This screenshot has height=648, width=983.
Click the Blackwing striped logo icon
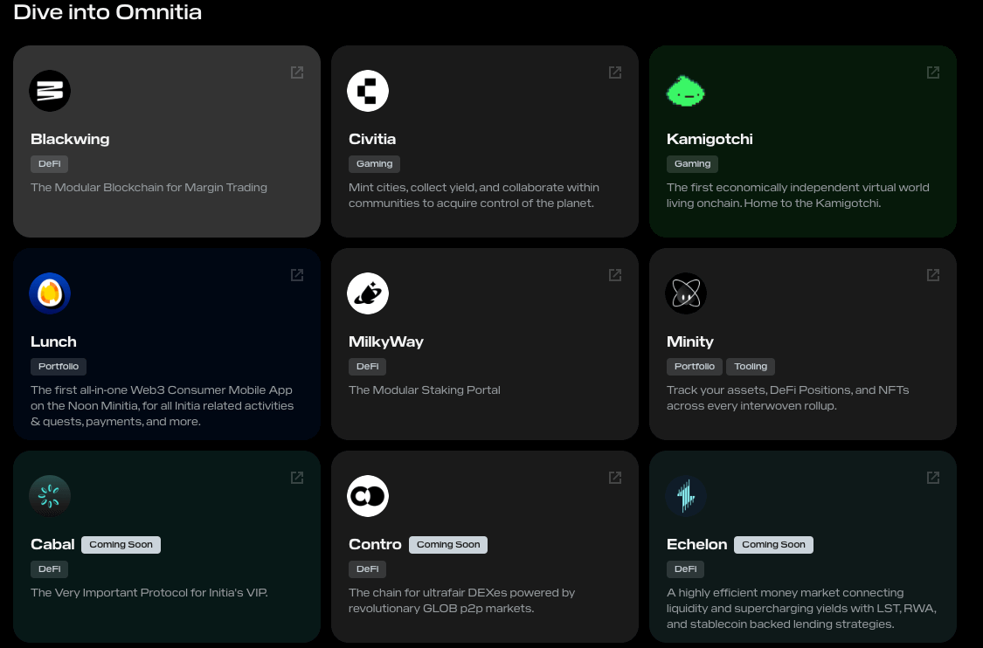pyautogui.click(x=50, y=91)
